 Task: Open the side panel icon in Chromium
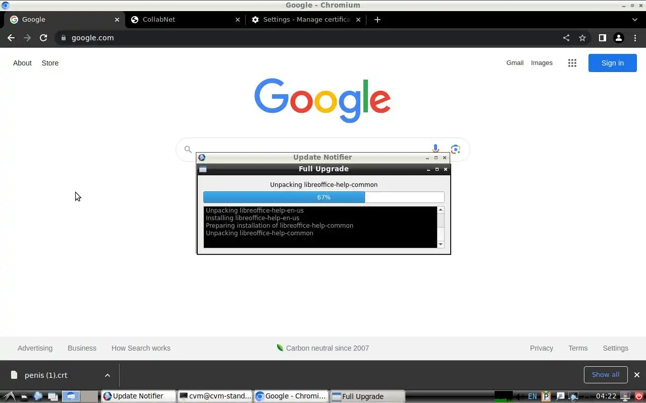coord(602,38)
